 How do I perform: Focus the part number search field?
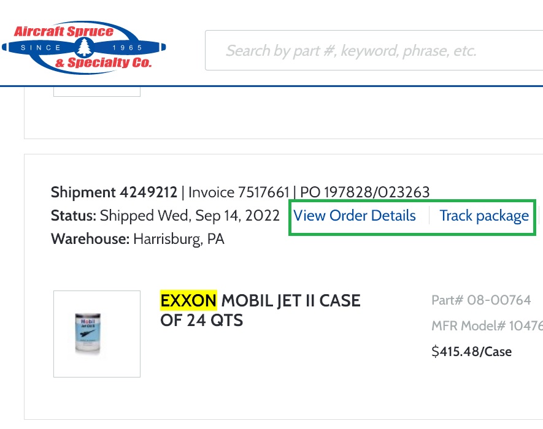374,50
